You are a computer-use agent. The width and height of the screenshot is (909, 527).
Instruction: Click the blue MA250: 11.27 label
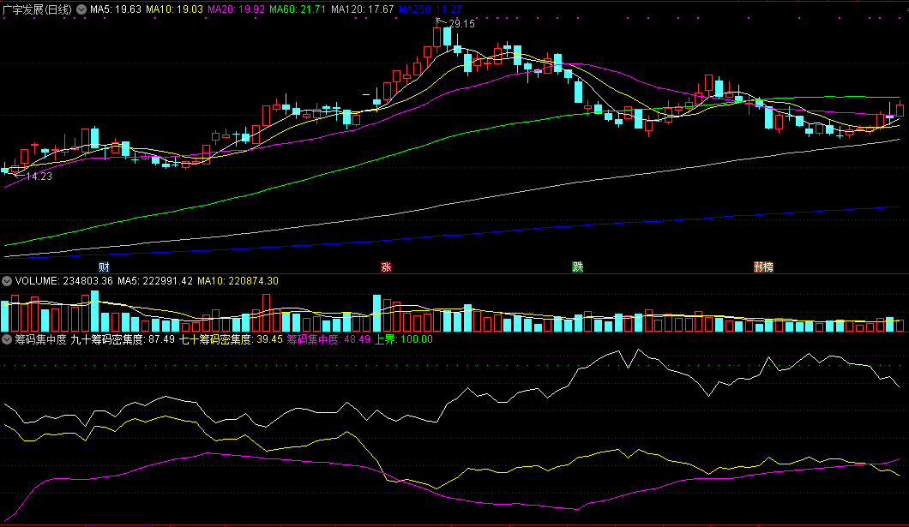pyautogui.click(x=430, y=9)
